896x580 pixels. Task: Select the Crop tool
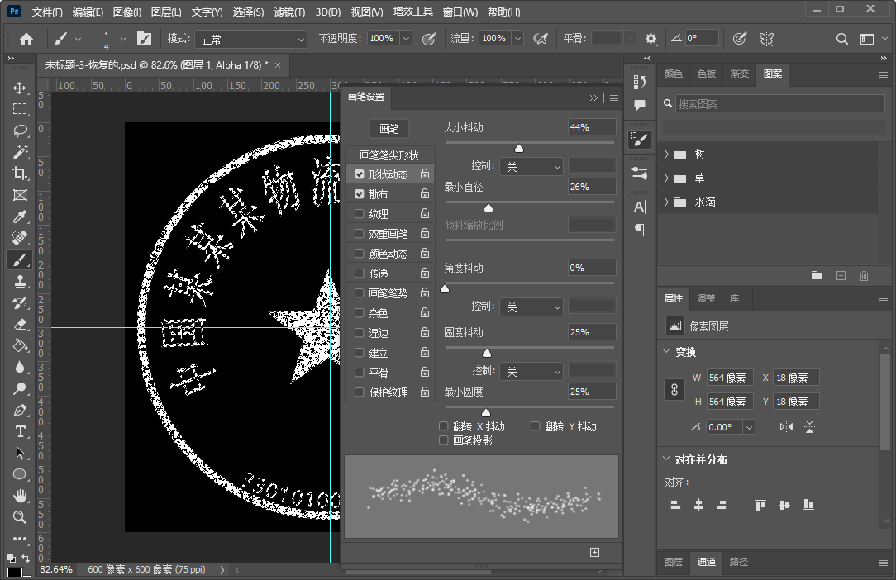pos(20,174)
